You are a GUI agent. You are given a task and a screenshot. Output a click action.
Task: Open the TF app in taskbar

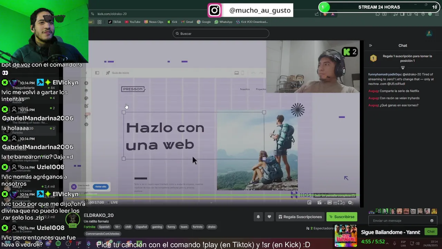[x=78, y=244]
